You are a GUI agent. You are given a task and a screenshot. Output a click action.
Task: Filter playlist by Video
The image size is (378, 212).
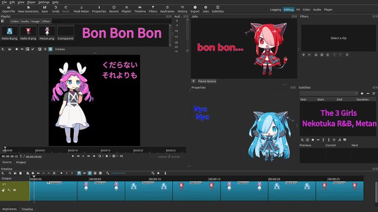coord(15,21)
